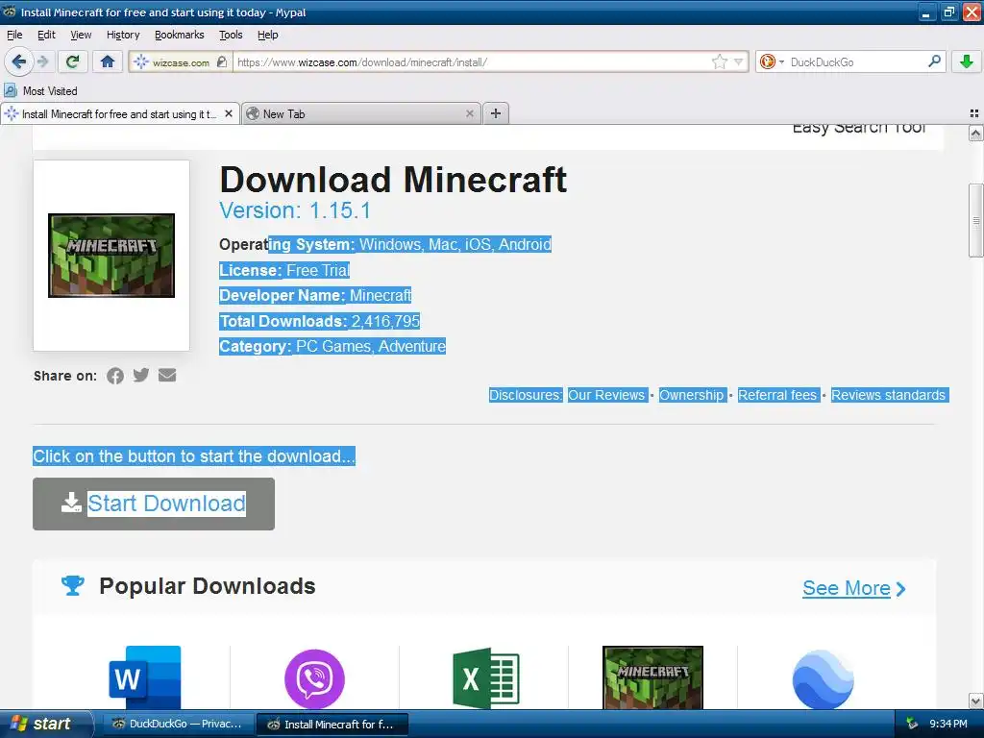Image resolution: width=984 pixels, height=738 pixels.
Task: Open Viber icon in Popular Downloads
Action: click(314, 679)
